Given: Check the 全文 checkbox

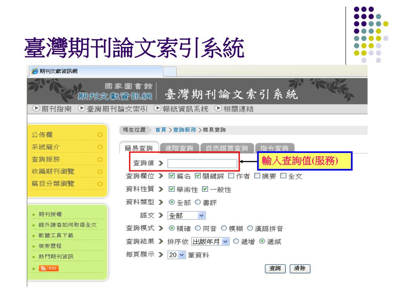Looking at the screenshot, I should tap(283, 176).
